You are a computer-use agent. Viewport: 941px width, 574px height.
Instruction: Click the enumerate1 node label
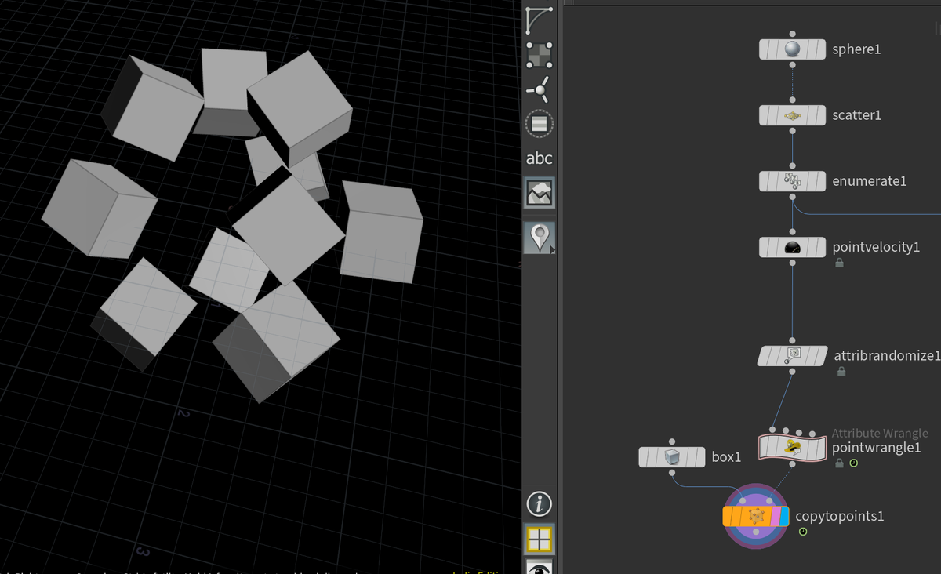[870, 181]
